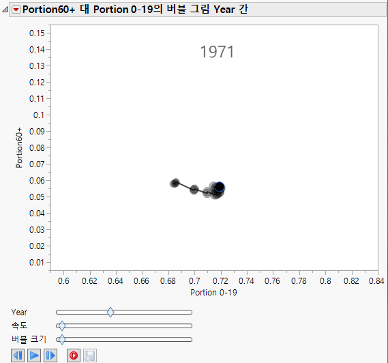Click the 0.01 tick on y-axis
Viewport: 388px width, 363px height.
tap(37, 262)
